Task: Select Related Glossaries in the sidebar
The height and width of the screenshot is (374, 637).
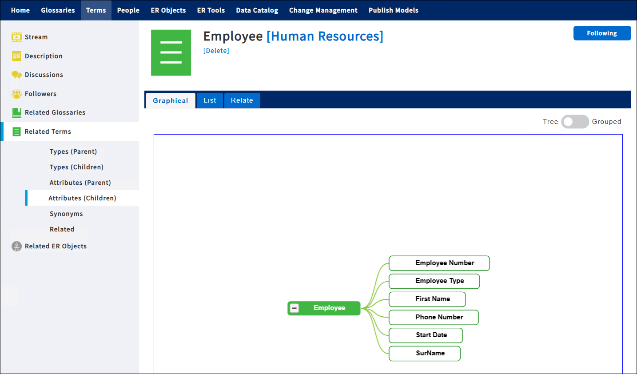Action: [55, 112]
